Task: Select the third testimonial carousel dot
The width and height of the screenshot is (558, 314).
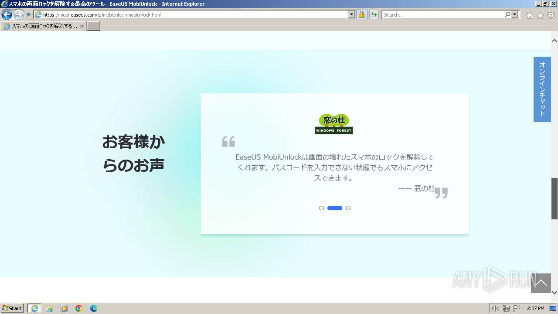Action: click(x=348, y=208)
